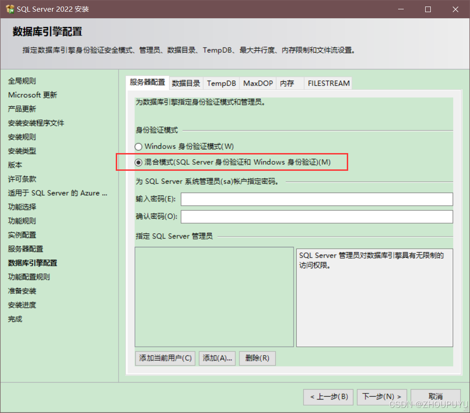Proceed with 下一步(N)
The image size is (470, 413).
click(382, 397)
